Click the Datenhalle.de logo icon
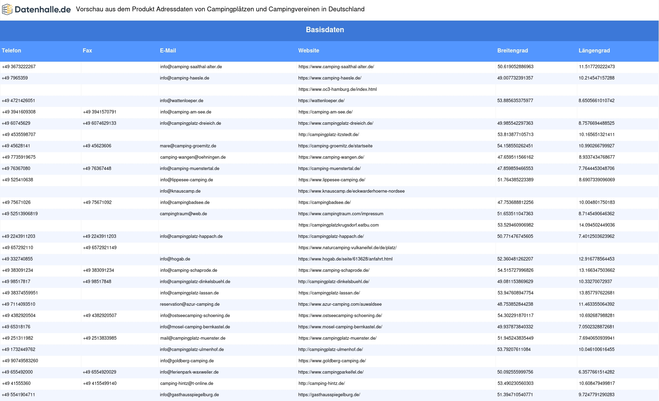The image size is (659, 401). pyautogui.click(x=7, y=10)
